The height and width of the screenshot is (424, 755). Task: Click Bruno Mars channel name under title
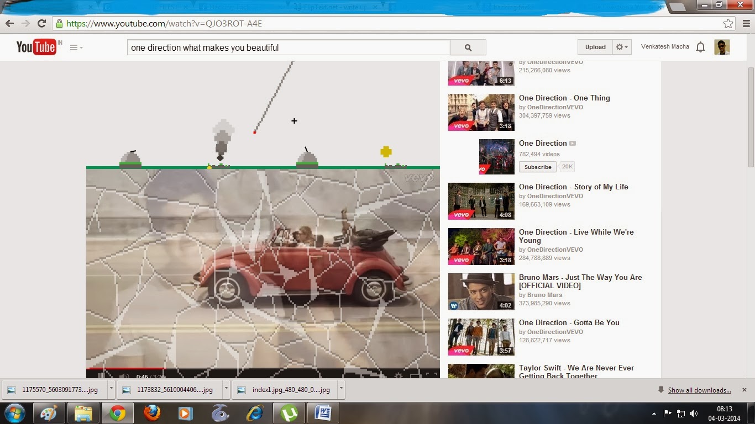pos(544,295)
